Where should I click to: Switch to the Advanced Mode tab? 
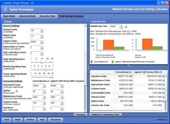point(27,16)
